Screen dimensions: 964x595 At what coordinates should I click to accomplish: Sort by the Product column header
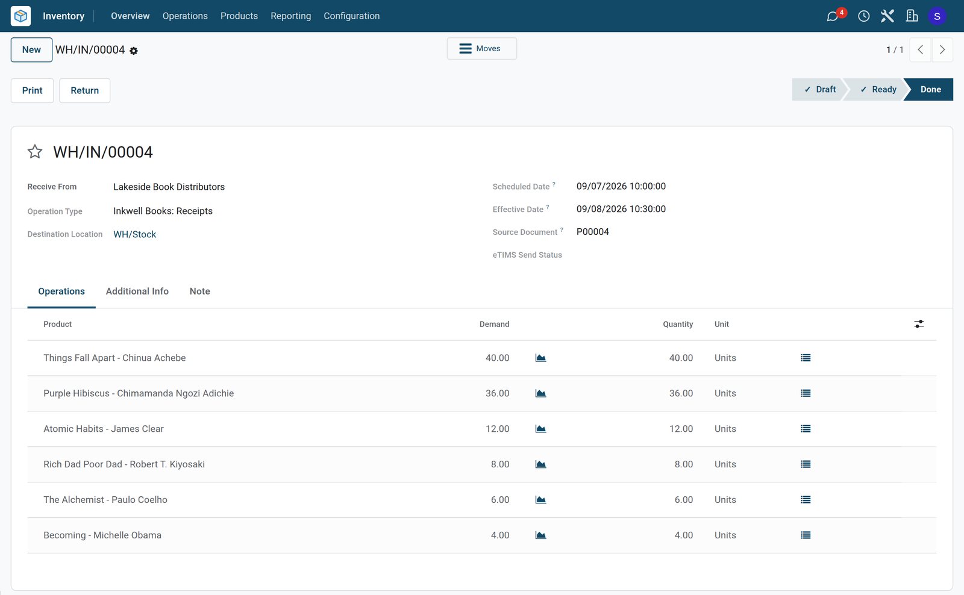click(58, 324)
